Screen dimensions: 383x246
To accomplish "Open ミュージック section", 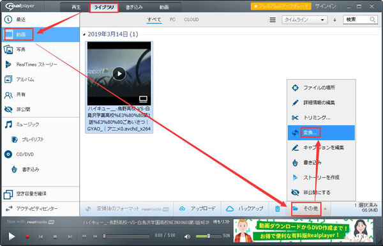I will pyautogui.click(x=40, y=125).
